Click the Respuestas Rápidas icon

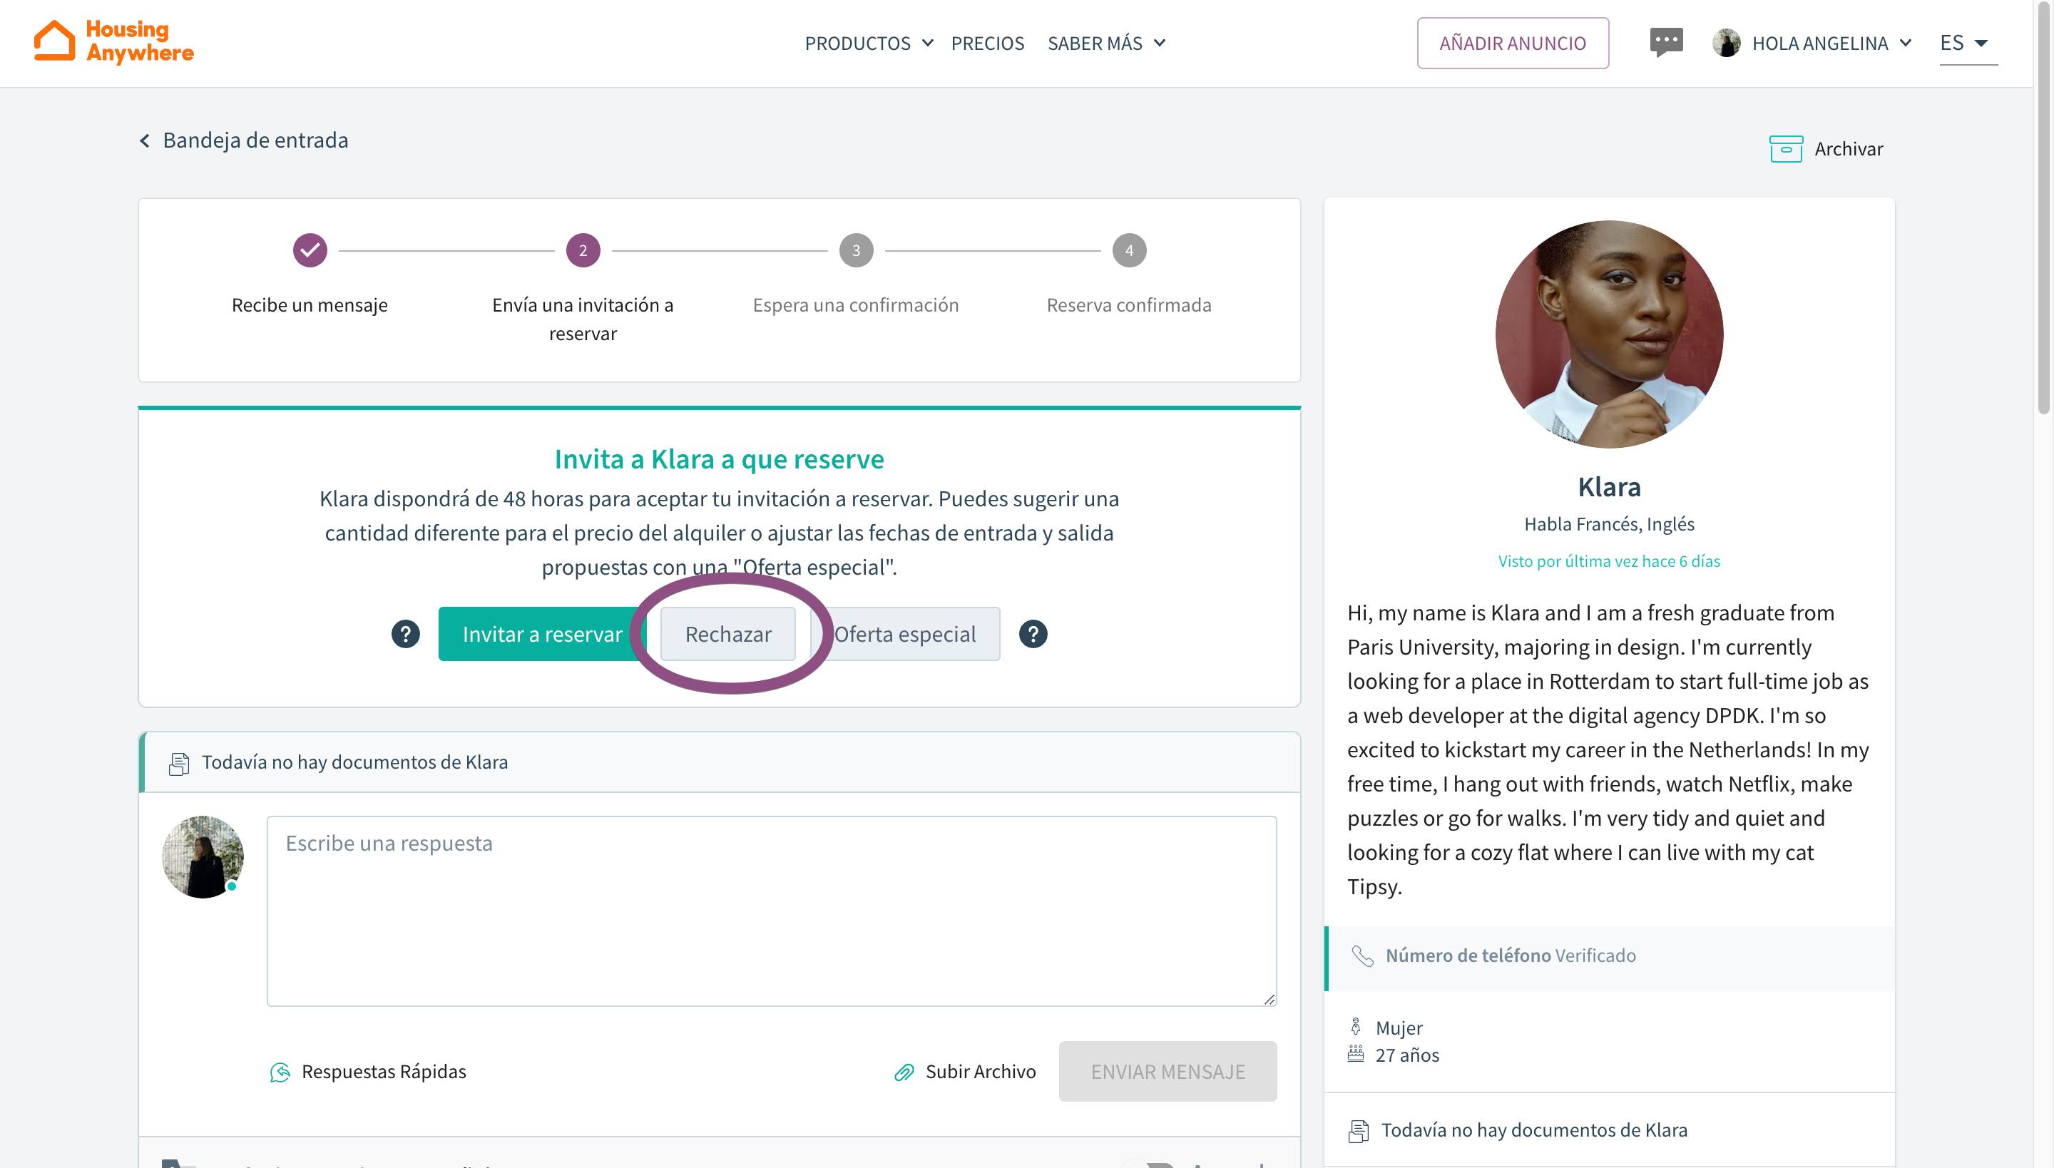click(280, 1072)
